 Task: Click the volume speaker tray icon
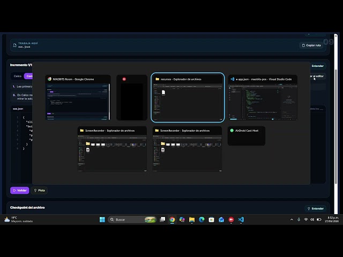[312, 220]
